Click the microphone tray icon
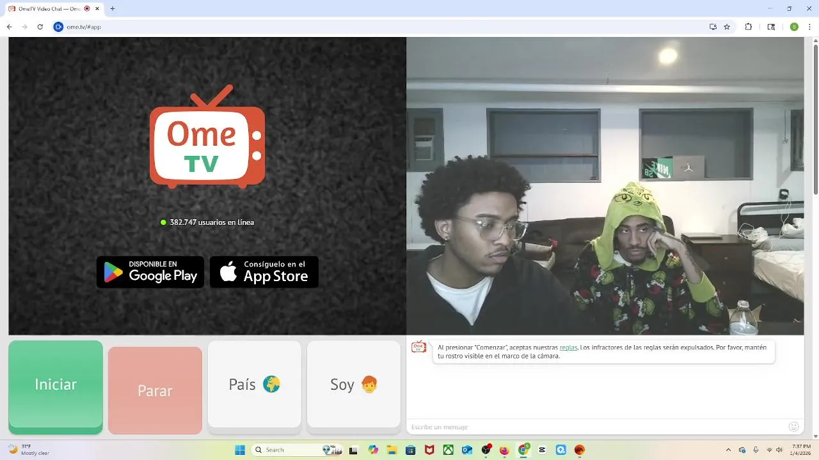Screen dimensions: 819x460 (x=756, y=450)
